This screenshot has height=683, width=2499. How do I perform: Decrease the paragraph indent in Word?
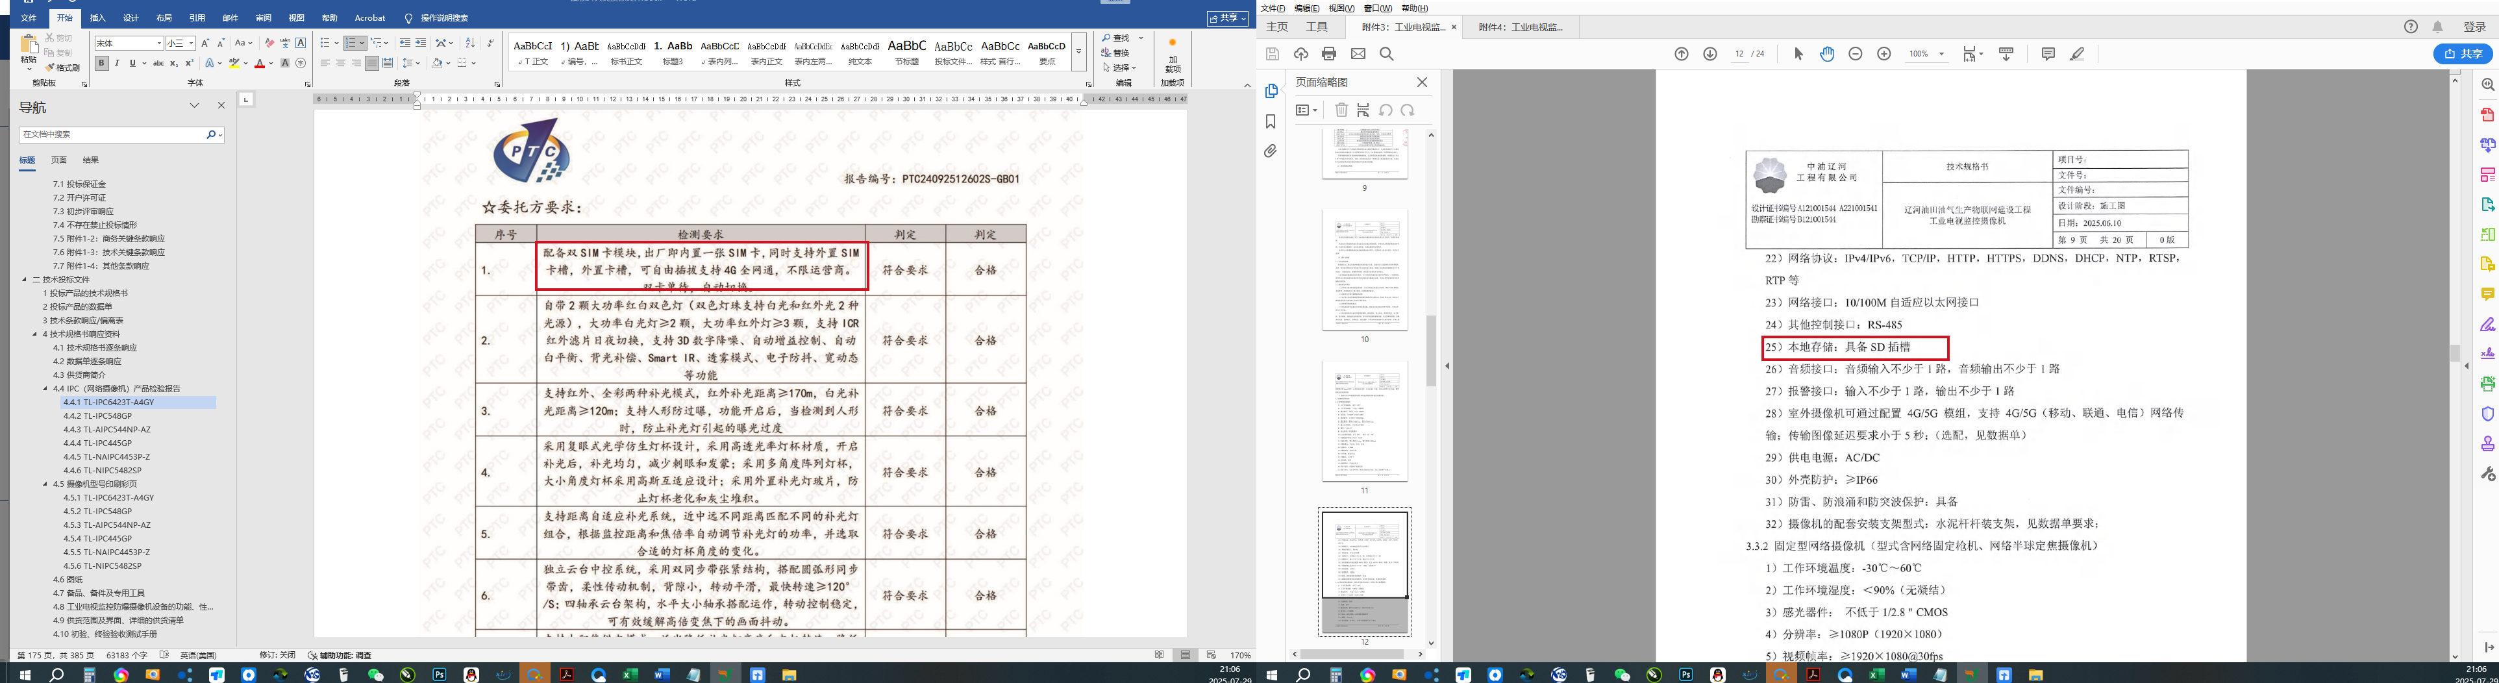click(x=406, y=43)
